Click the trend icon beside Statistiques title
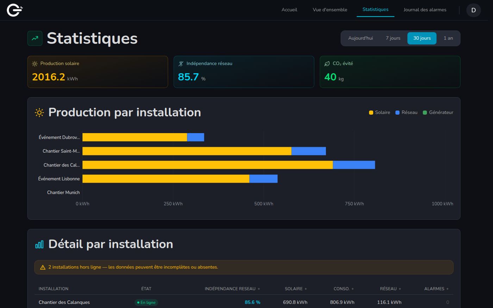The image size is (493, 308). [x=35, y=38]
